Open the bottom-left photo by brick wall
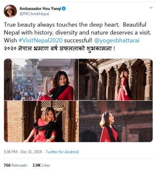The width and height of the screenshot is (157, 171). coord(41,121)
